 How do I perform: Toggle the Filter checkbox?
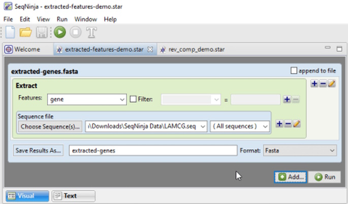(x=133, y=99)
